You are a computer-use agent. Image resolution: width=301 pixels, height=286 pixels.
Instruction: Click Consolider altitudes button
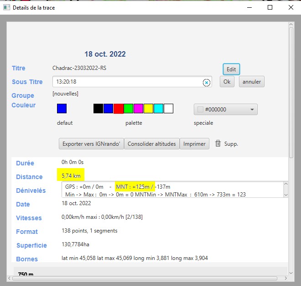(x=151, y=144)
